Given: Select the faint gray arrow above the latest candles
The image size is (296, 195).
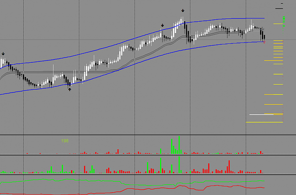Looking at the screenshot, I should (262, 29).
